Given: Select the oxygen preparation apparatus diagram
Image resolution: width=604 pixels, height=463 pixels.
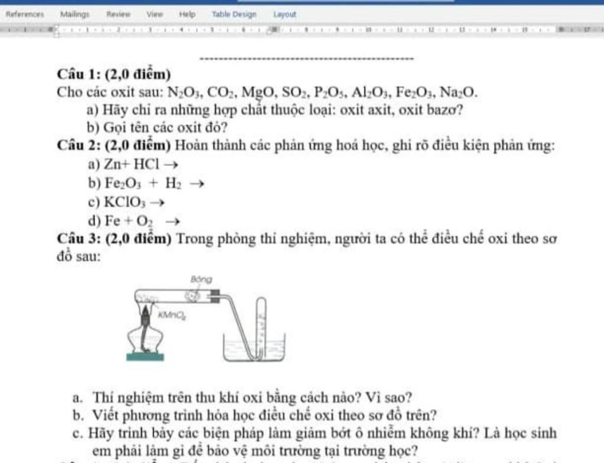Looking at the screenshot, I should point(206,319).
